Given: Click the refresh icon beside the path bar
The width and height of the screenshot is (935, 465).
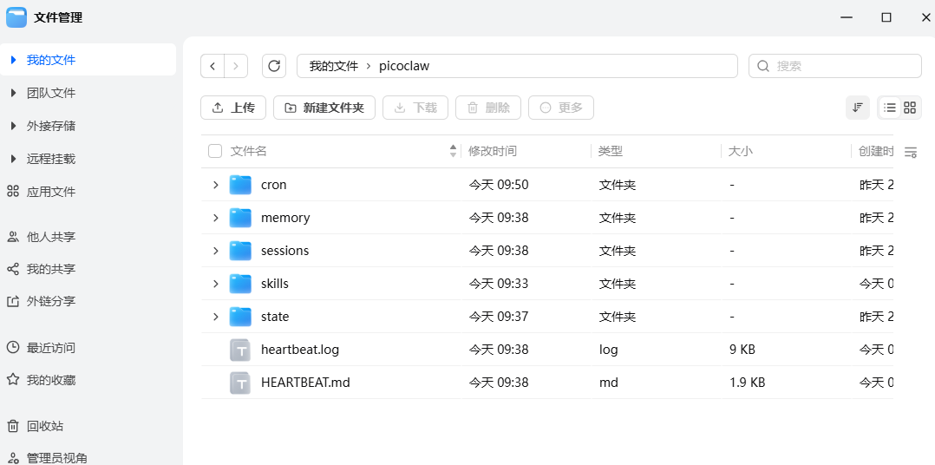Looking at the screenshot, I should pos(274,66).
